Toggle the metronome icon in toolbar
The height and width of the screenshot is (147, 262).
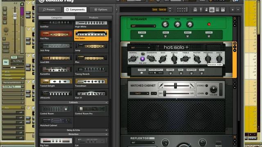click(206, 10)
